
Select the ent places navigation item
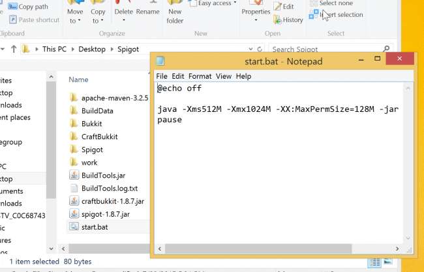15,117
